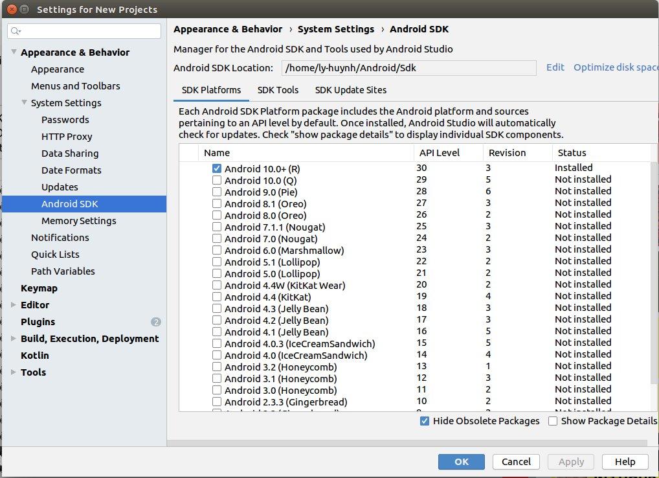Close the Settings for New Projects window

pyautogui.click(x=10, y=10)
